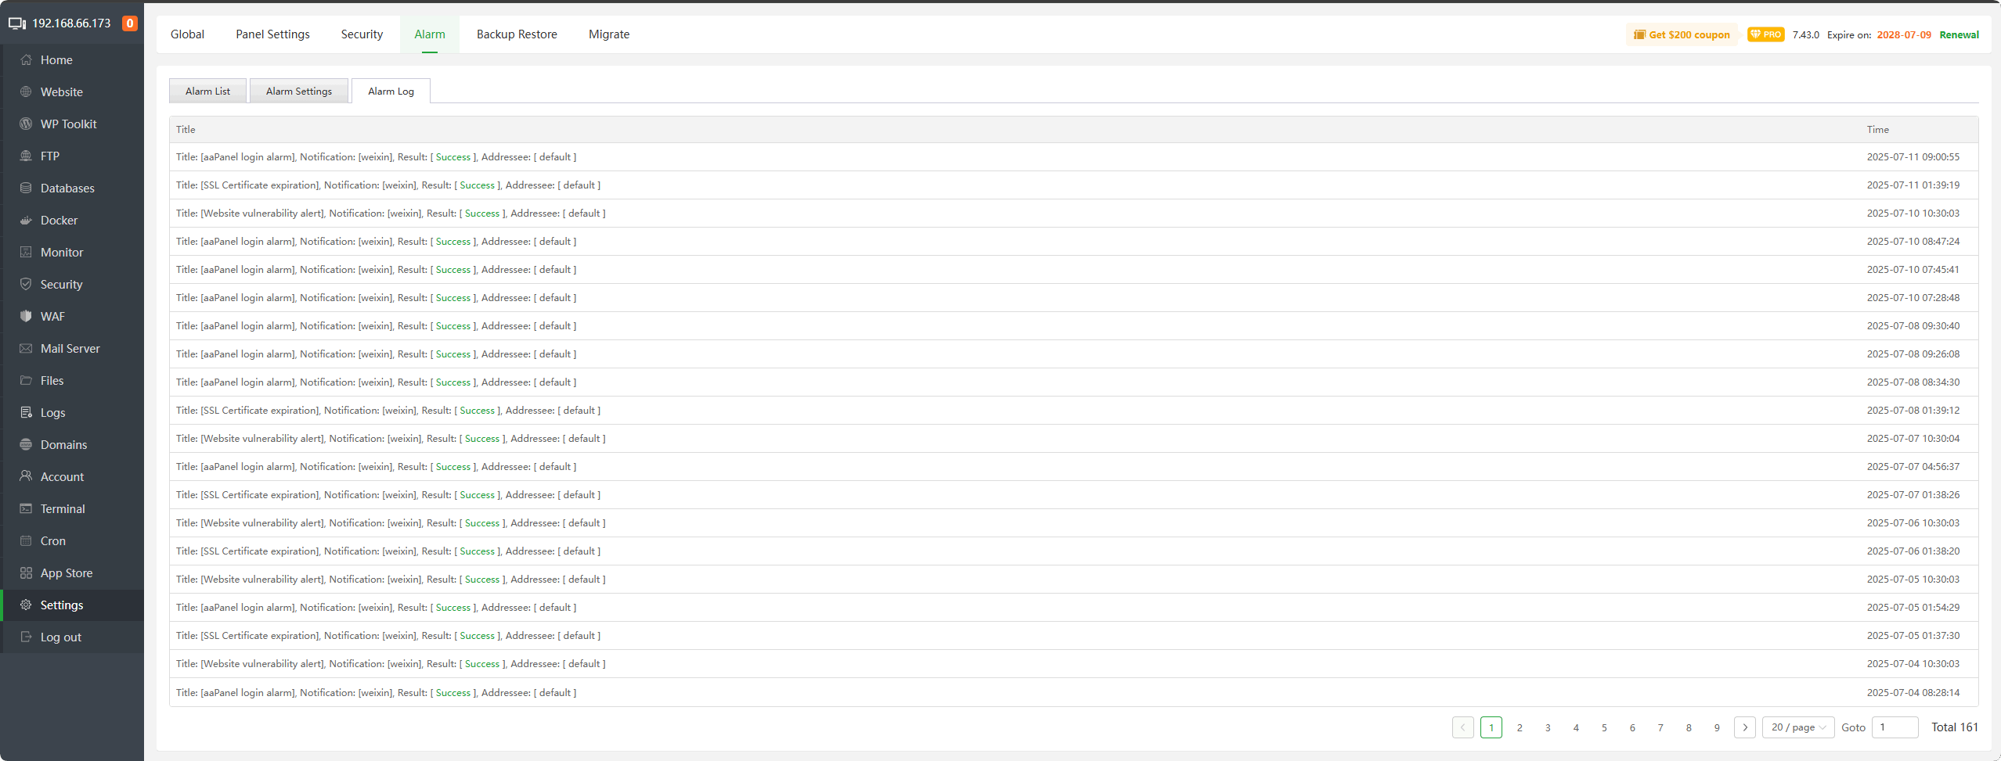Open the Terminal icon in sidebar

coord(26,509)
